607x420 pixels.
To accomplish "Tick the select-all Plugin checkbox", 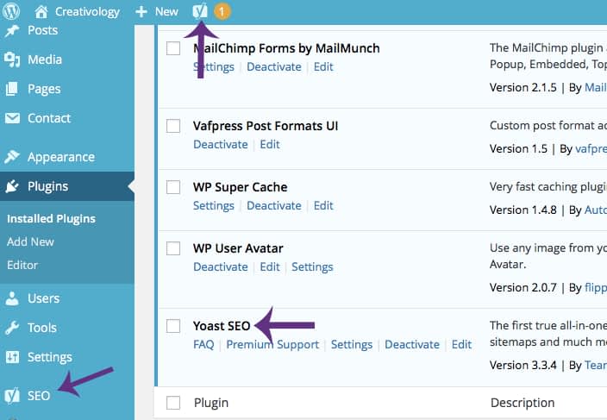I will click(173, 403).
